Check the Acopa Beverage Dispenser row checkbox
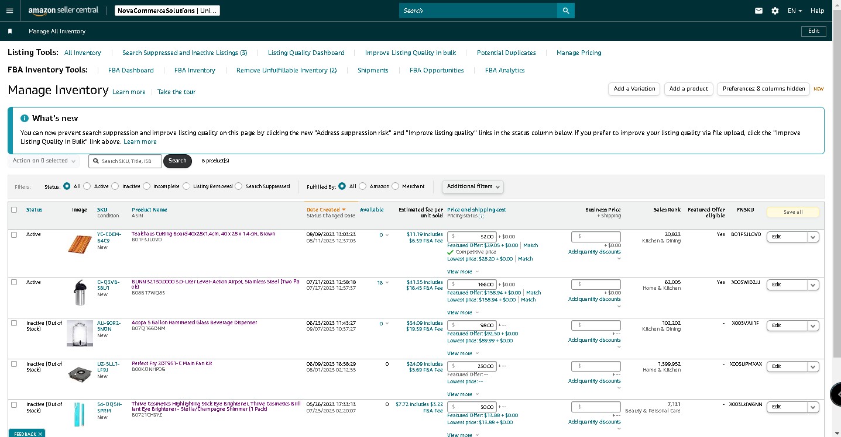Viewport: 841px width, 437px height. tap(14, 323)
